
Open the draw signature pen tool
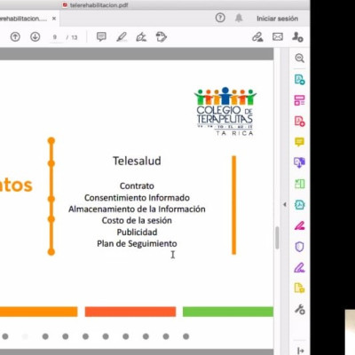coord(141,37)
